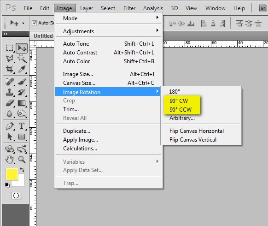Click the distribute top edges icon

pos(239,23)
